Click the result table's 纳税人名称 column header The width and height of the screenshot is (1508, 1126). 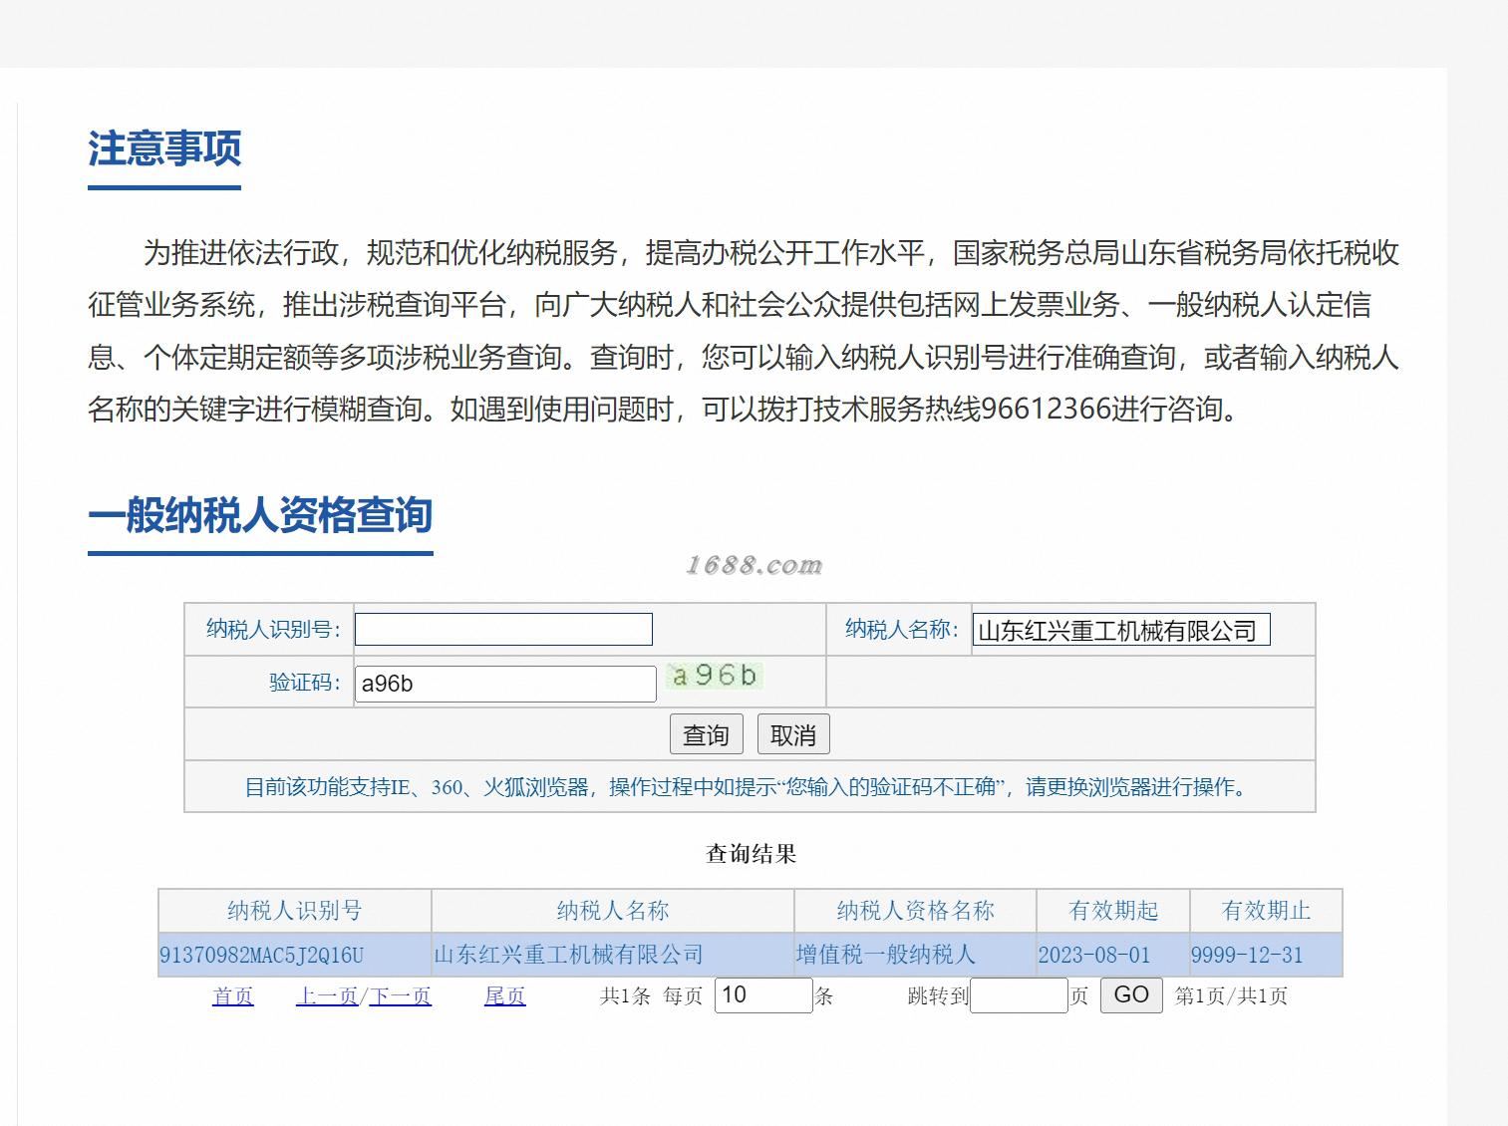click(x=613, y=910)
